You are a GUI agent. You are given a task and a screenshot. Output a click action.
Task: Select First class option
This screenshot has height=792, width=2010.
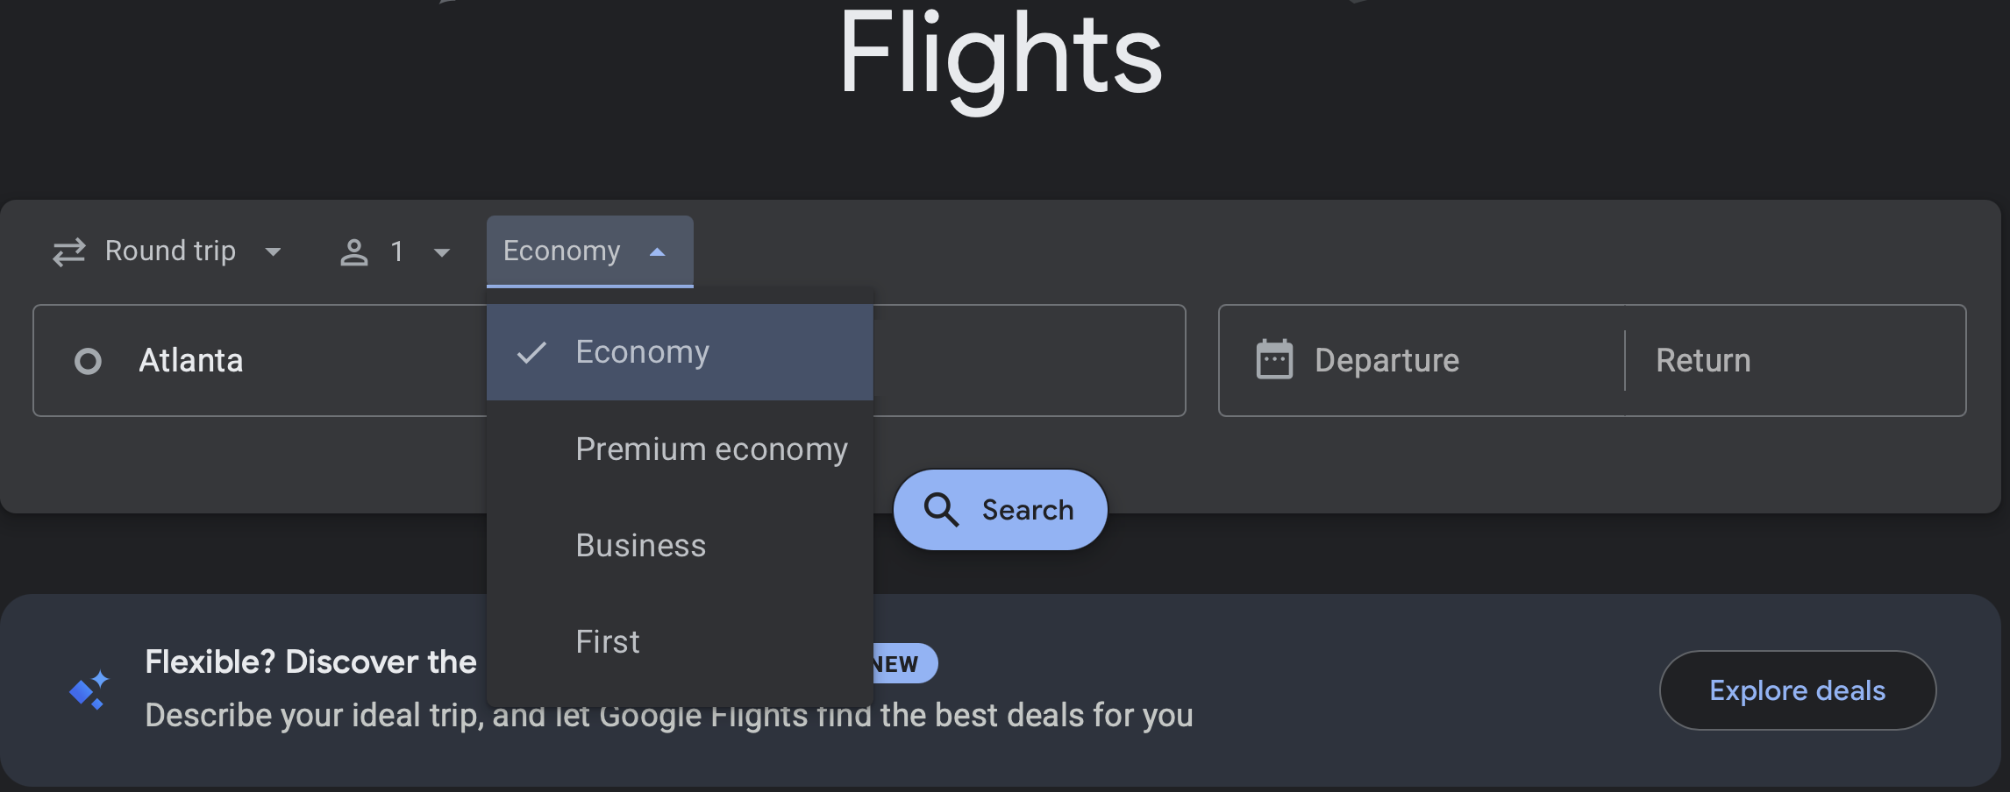click(608, 642)
